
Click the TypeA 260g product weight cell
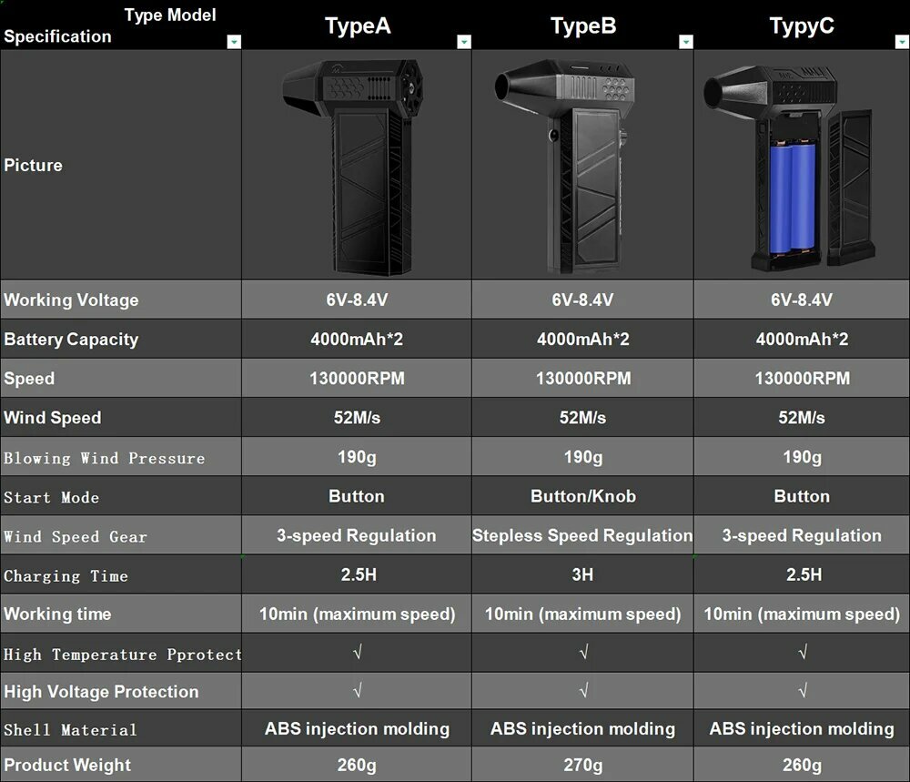click(357, 765)
